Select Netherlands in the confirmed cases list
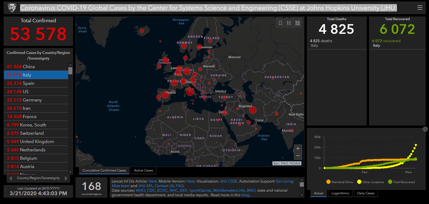The image size is (429, 204). (36, 150)
